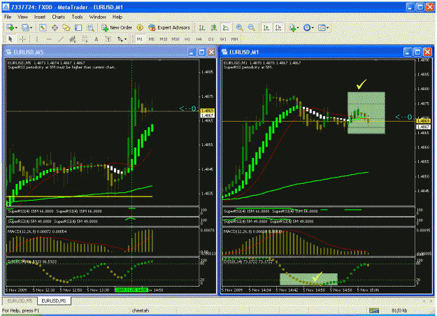
Task: Switch timeframe to H1
Action: (187, 39)
